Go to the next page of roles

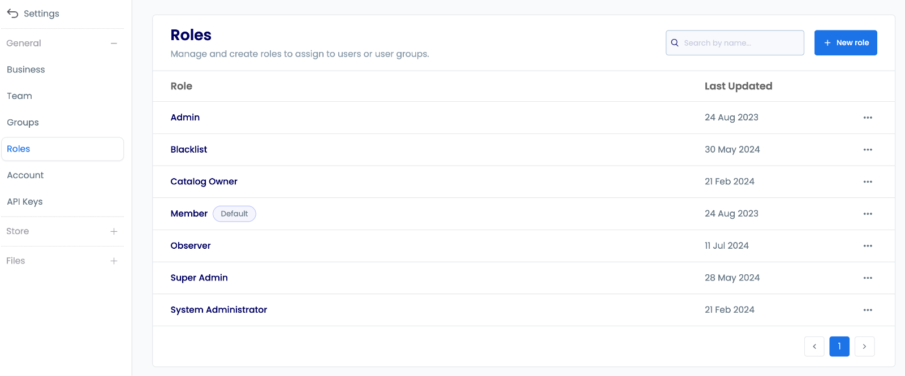point(864,347)
